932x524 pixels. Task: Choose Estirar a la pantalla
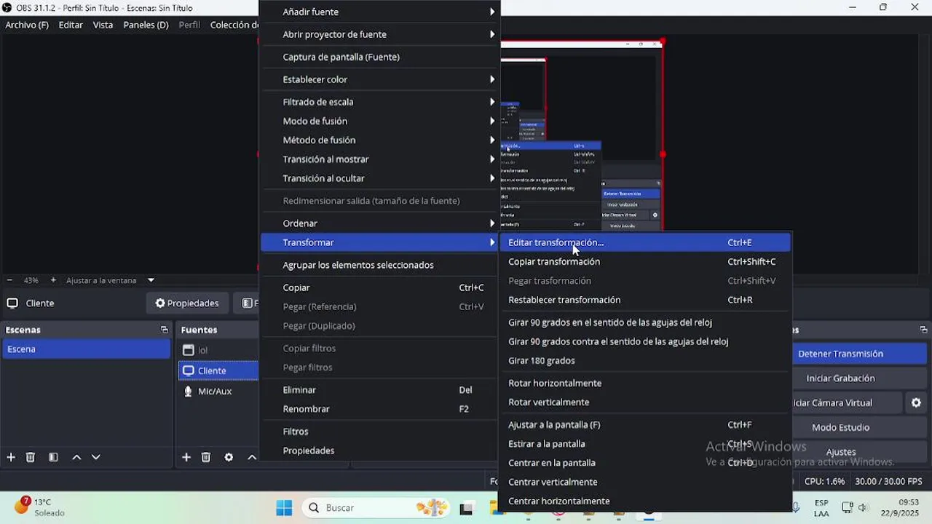coord(645,444)
